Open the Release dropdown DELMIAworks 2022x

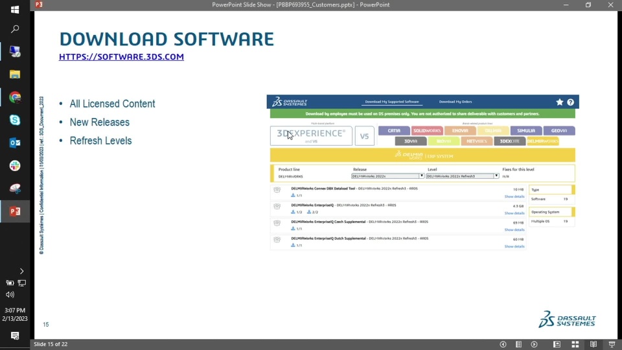(x=387, y=176)
